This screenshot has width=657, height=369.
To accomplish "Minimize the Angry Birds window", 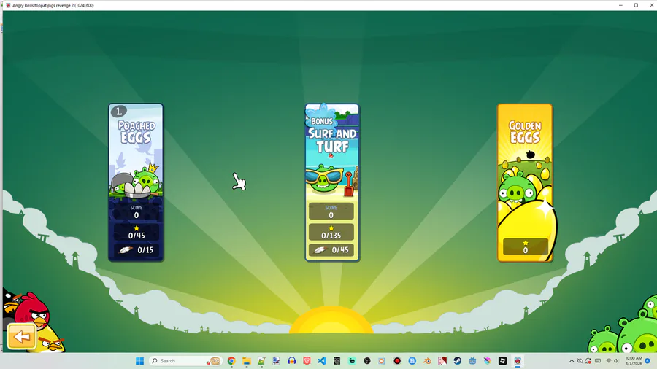I will [x=620, y=5].
